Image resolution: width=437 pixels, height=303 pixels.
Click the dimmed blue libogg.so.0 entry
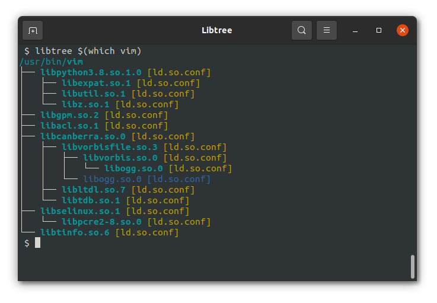click(112, 179)
